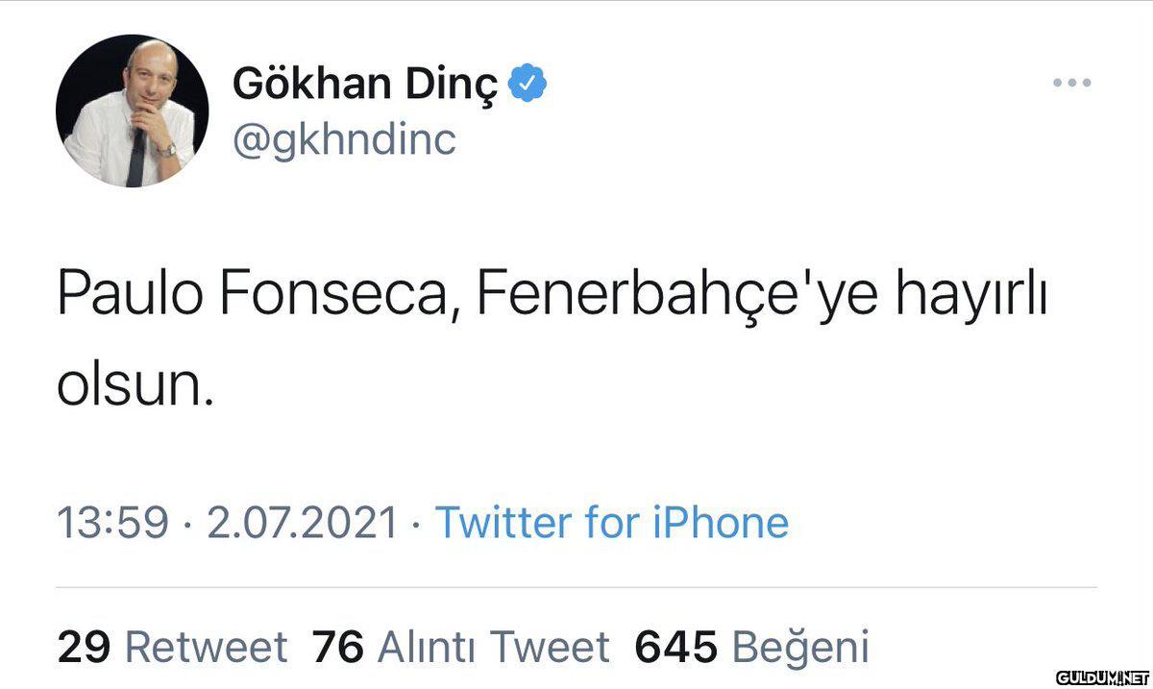Open the @gkhndinc handle link
This screenshot has height=689, width=1153.
[x=344, y=140]
